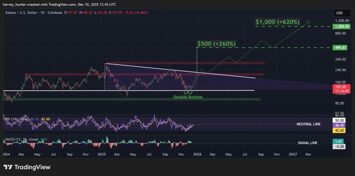
Task: Click the green double bottom W marker
Action: point(188,92)
